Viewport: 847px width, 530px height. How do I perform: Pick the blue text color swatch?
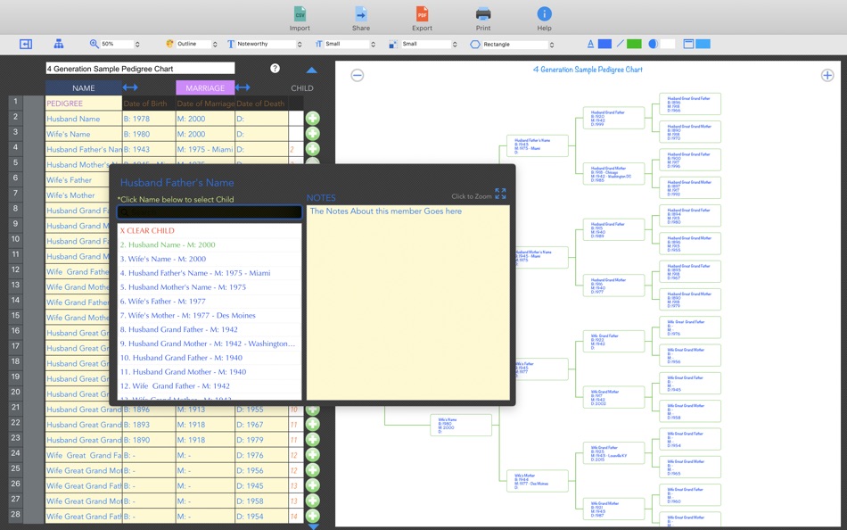605,44
